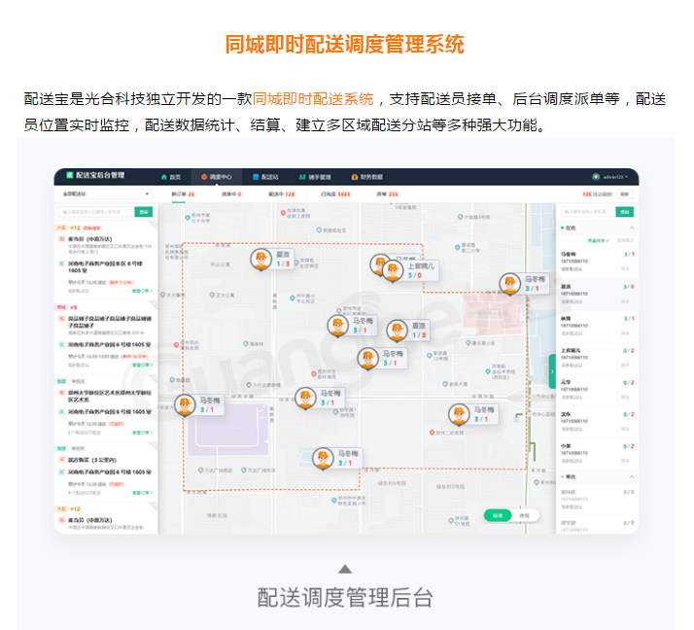Screen dimensions: 694x630
Task: Click the 马冬梅 marker just right of the 中原中路 label
Action: coord(320,398)
